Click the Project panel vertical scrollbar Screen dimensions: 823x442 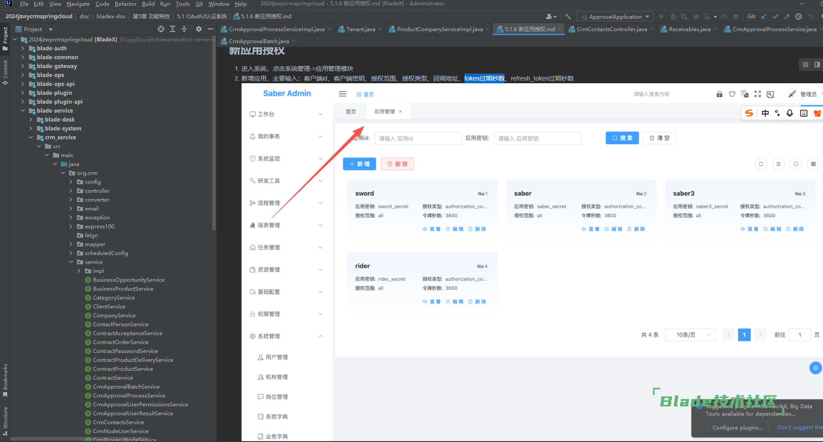214,134
